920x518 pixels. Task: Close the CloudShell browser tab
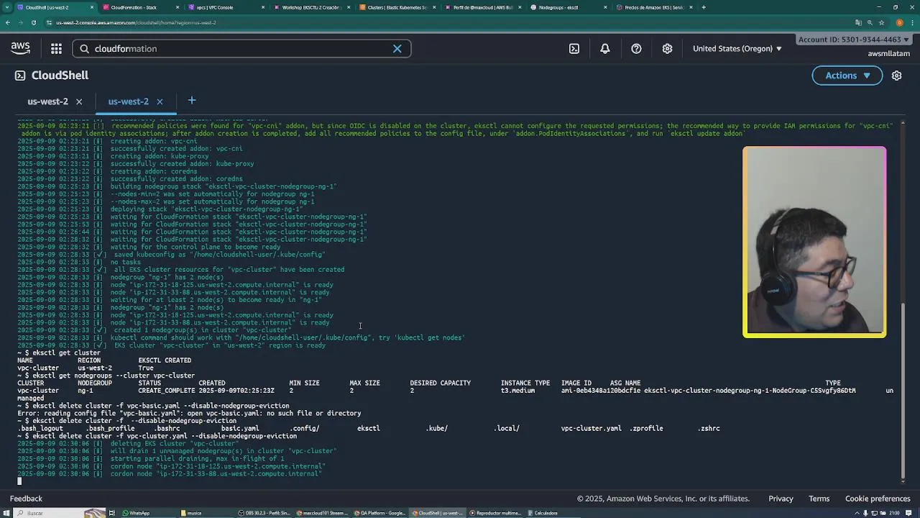tap(92, 7)
